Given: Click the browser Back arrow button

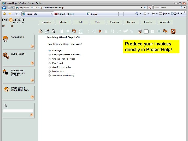Looking at the screenshot, I should (x=4, y=8).
